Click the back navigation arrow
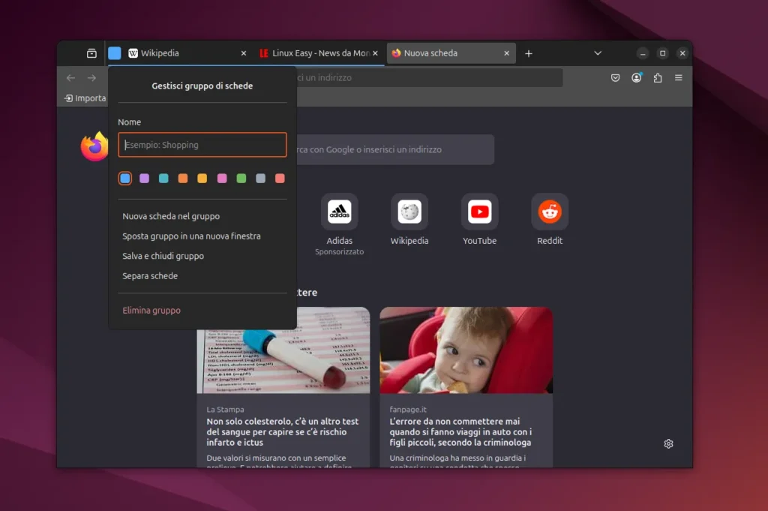The width and height of the screenshot is (768, 511). pyautogui.click(x=71, y=77)
